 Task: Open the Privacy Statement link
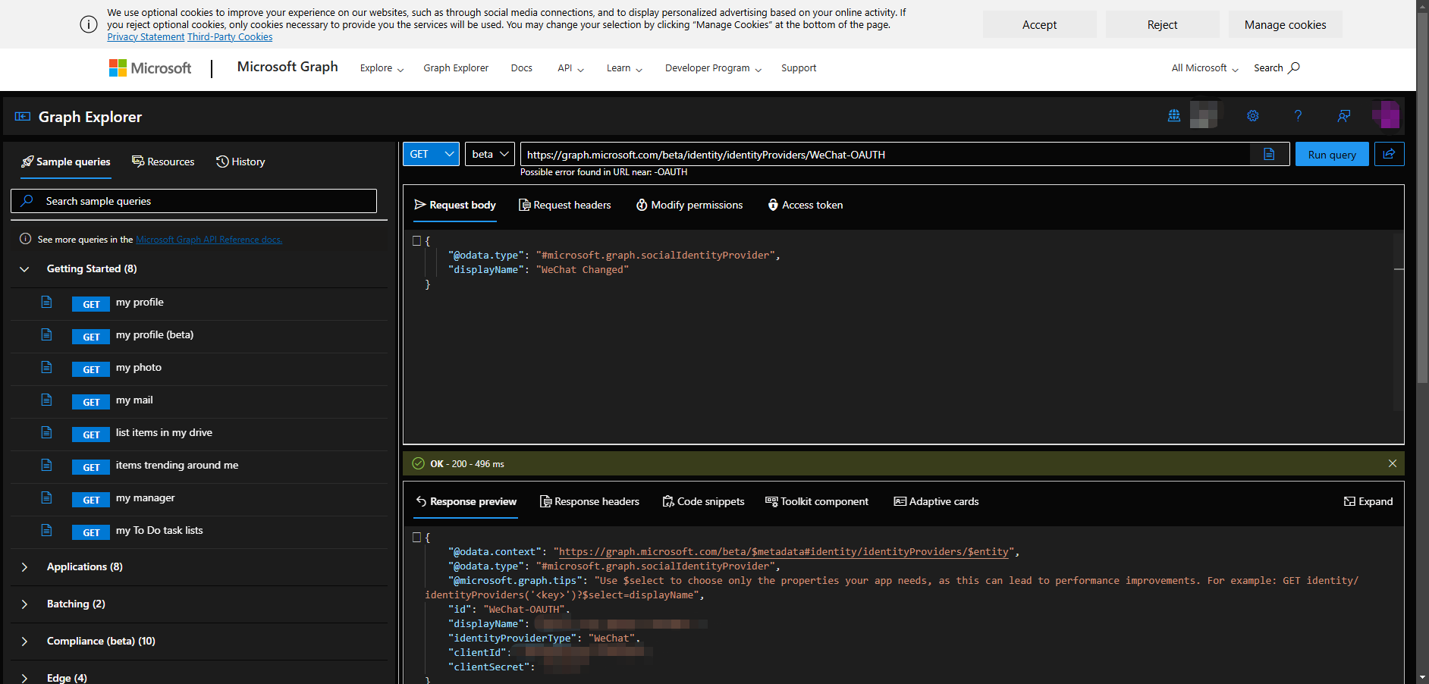(146, 37)
